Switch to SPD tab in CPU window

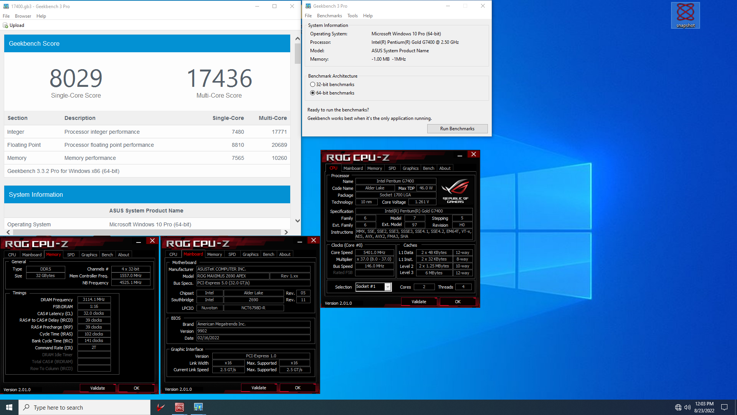[x=392, y=168]
